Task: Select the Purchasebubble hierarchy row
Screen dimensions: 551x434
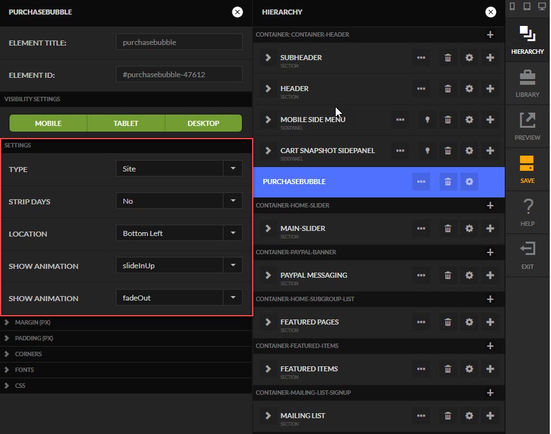Action: tap(379, 182)
